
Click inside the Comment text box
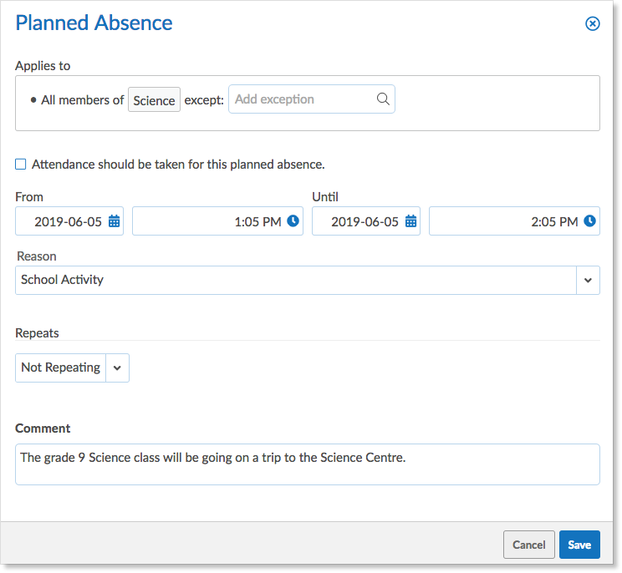point(308,464)
